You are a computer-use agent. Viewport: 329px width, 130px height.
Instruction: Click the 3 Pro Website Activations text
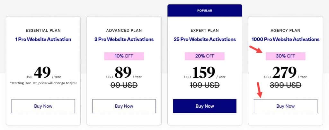[x=124, y=40]
